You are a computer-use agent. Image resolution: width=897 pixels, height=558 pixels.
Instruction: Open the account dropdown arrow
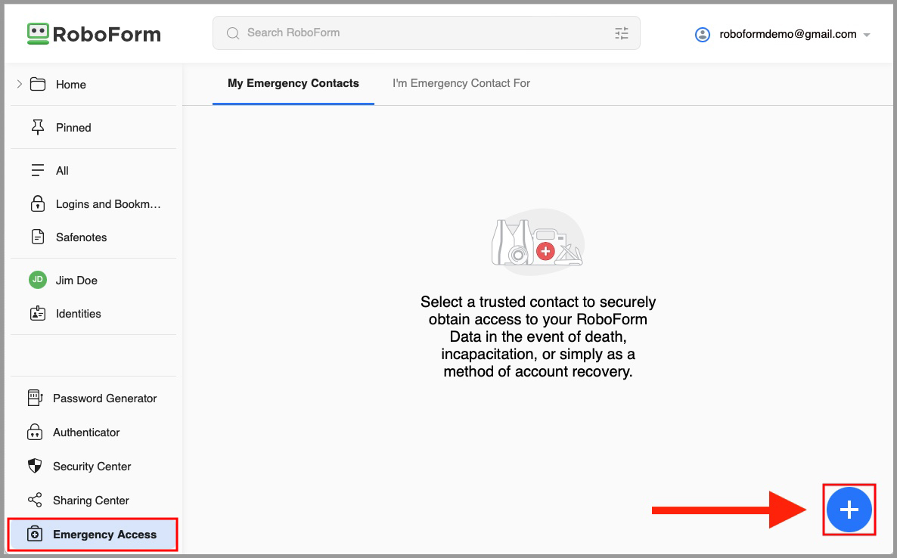[x=867, y=35]
